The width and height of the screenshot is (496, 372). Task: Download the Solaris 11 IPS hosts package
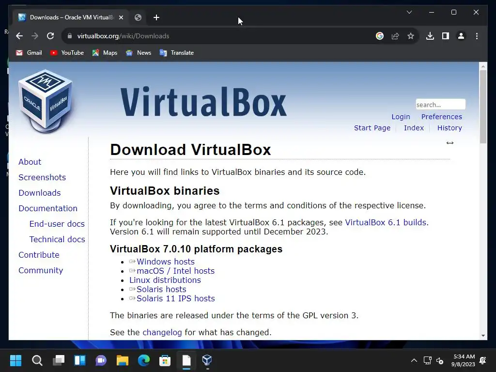click(175, 298)
